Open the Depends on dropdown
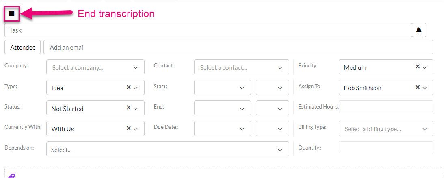 coord(168,149)
